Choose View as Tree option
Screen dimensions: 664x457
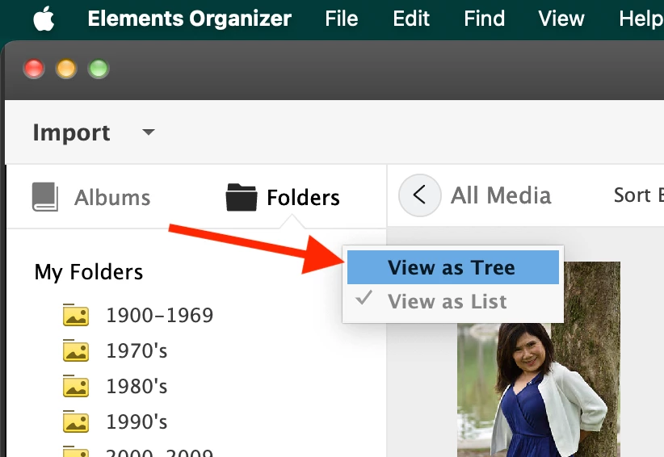pyautogui.click(x=452, y=267)
